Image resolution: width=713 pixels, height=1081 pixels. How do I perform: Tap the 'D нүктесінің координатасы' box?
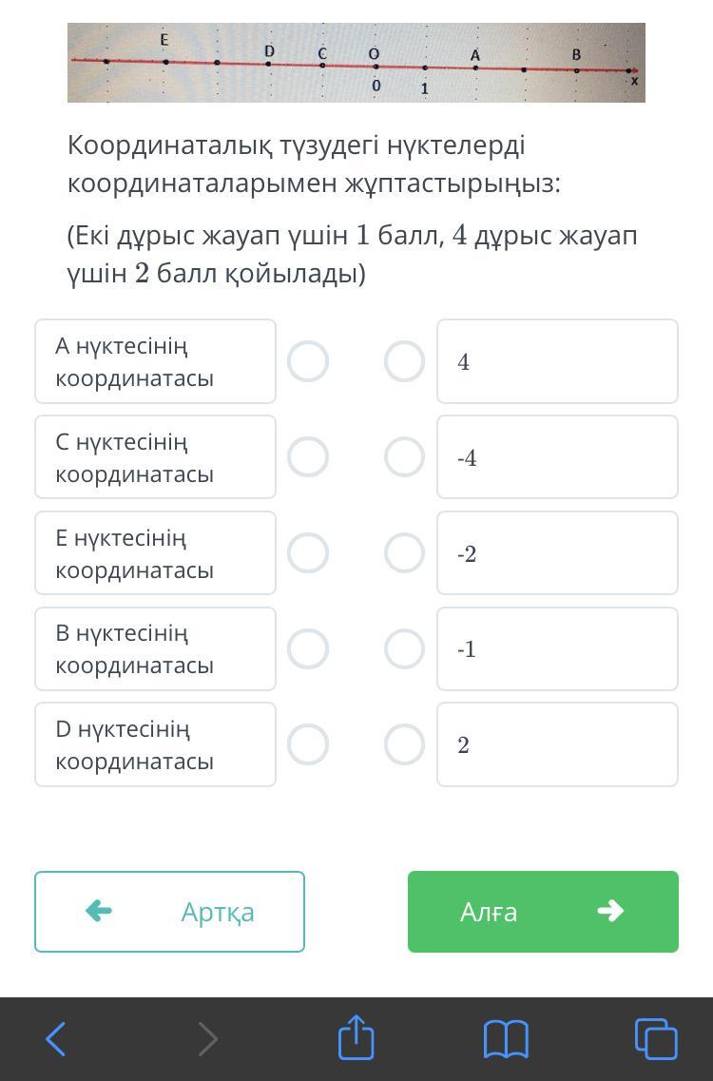pyautogui.click(x=155, y=744)
